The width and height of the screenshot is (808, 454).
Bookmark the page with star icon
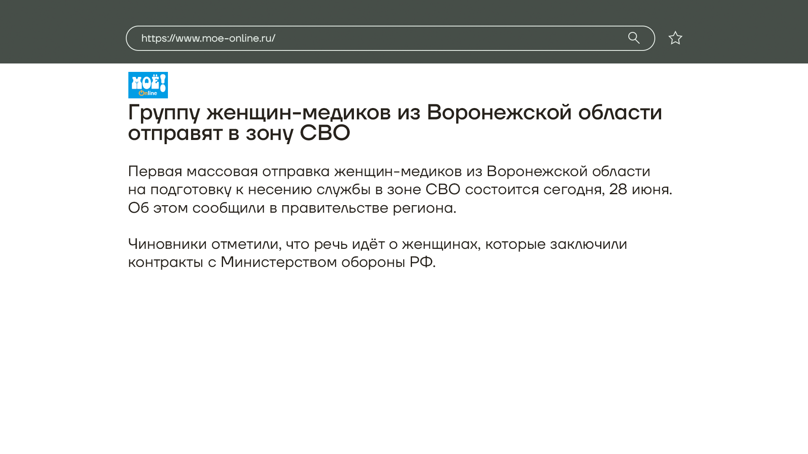(x=675, y=38)
